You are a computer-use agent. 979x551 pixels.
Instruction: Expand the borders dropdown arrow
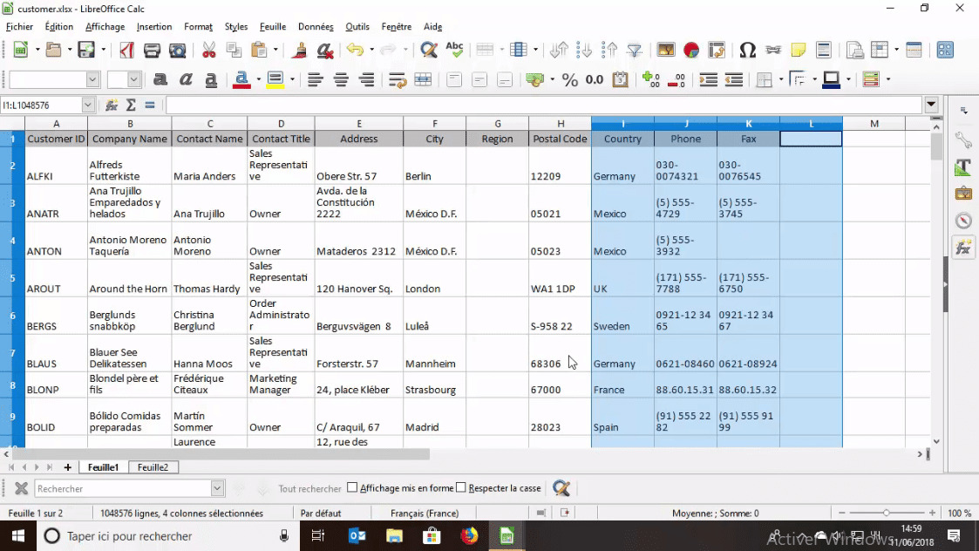tap(781, 79)
